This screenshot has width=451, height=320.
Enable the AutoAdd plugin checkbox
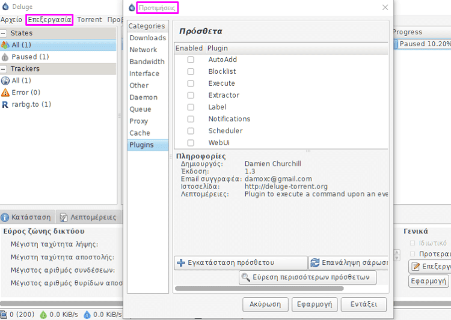pos(191,60)
